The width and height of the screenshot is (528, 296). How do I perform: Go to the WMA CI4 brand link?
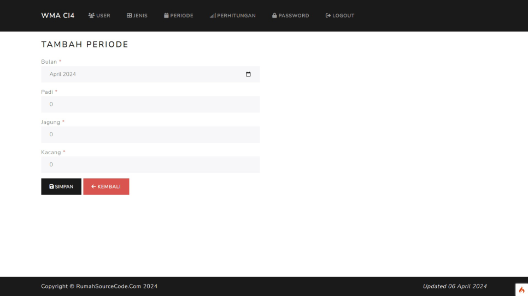[58, 16]
